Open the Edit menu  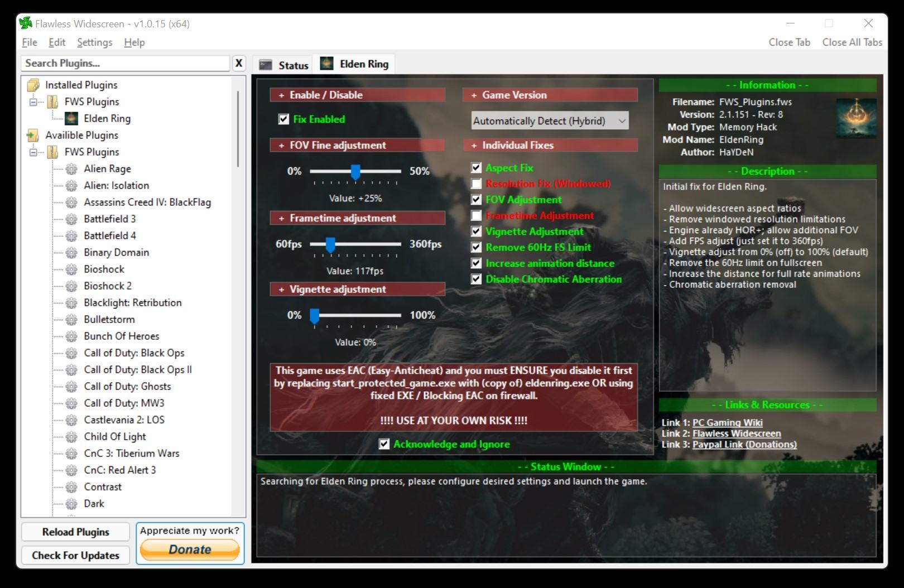click(57, 42)
